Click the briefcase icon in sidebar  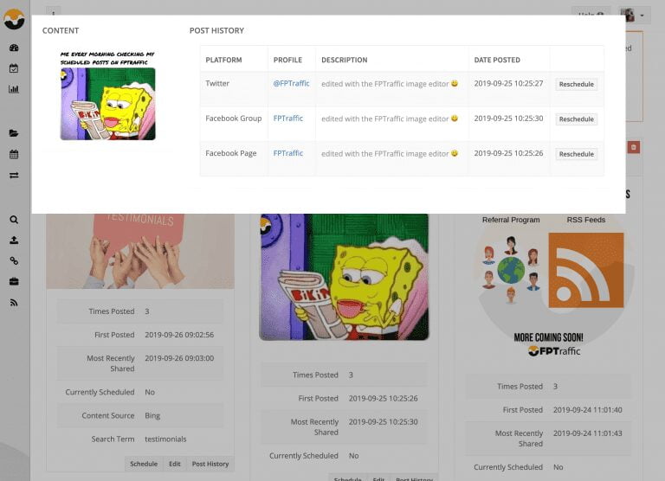tap(14, 281)
